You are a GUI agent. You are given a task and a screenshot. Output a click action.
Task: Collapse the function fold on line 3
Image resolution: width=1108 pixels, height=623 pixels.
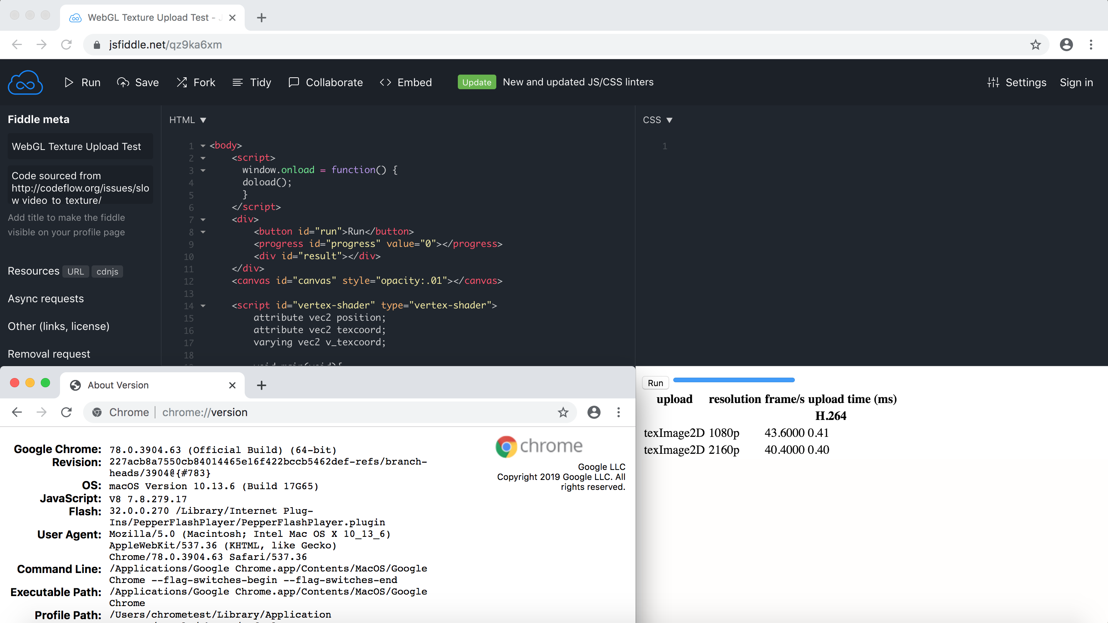click(x=203, y=171)
